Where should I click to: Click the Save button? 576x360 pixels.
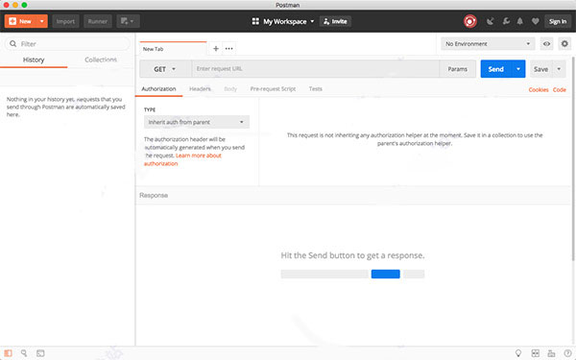tap(540, 69)
